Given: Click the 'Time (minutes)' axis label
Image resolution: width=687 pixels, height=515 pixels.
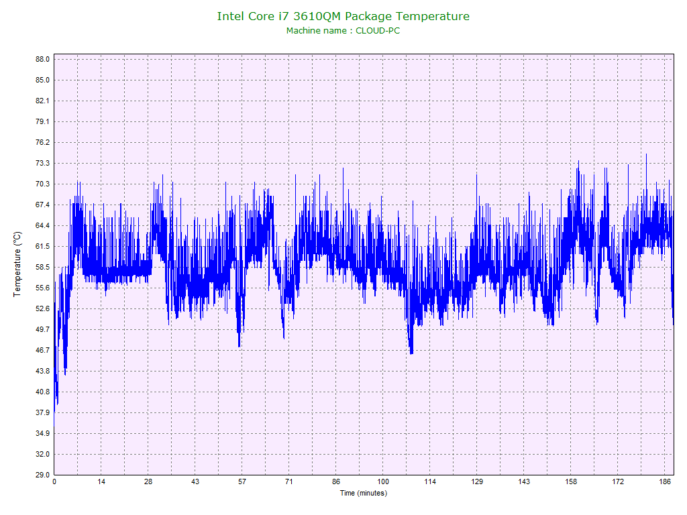Looking at the screenshot, I should click(364, 493).
